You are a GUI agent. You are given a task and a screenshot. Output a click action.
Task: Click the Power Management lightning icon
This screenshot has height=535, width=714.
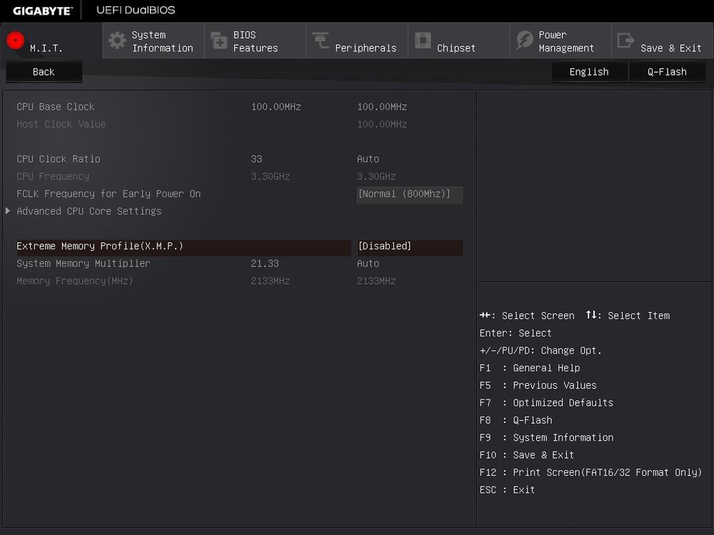(x=525, y=40)
